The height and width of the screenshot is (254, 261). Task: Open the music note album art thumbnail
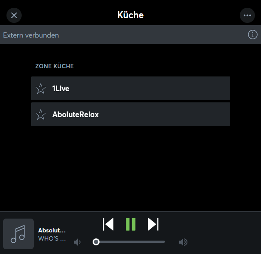click(18, 234)
